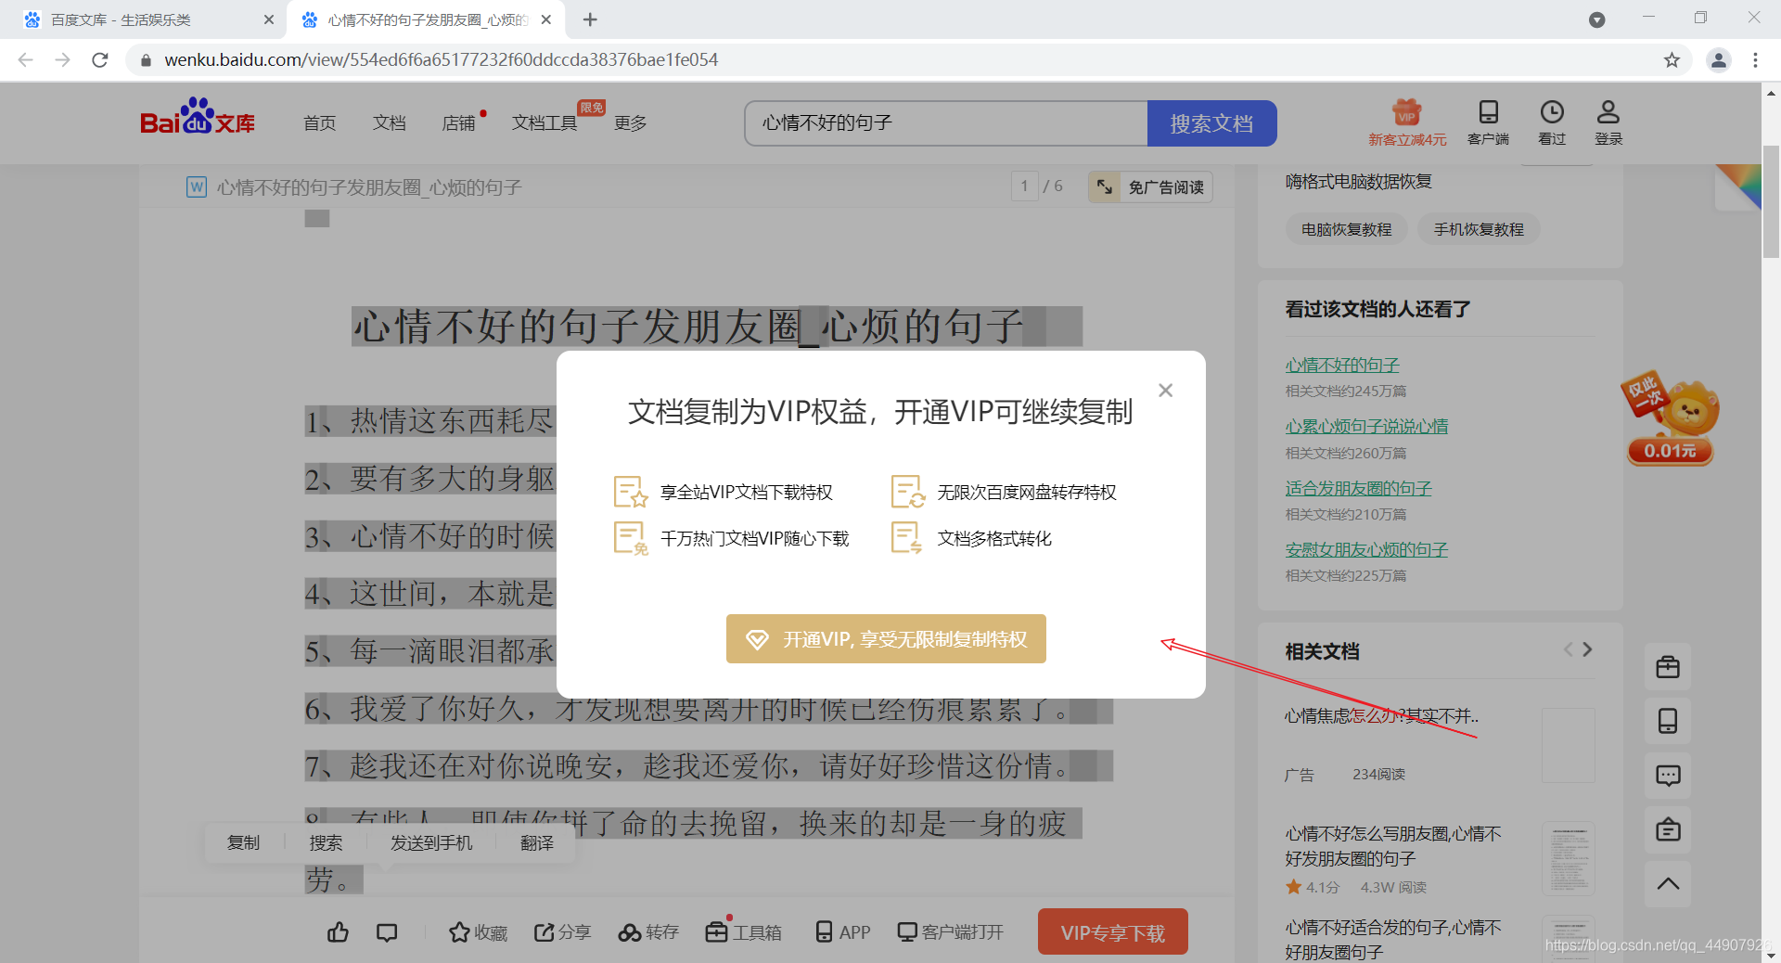Screen dimensions: 1781x963
Task: Click the back-to-top chevron in sidebar
Action: click(x=1667, y=884)
